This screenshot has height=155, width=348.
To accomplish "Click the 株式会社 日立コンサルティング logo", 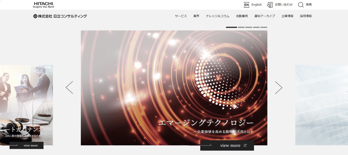I will 60,16.
